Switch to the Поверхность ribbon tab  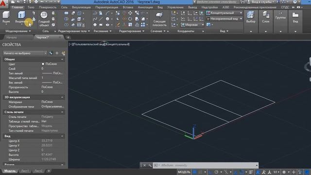(x=48, y=7)
